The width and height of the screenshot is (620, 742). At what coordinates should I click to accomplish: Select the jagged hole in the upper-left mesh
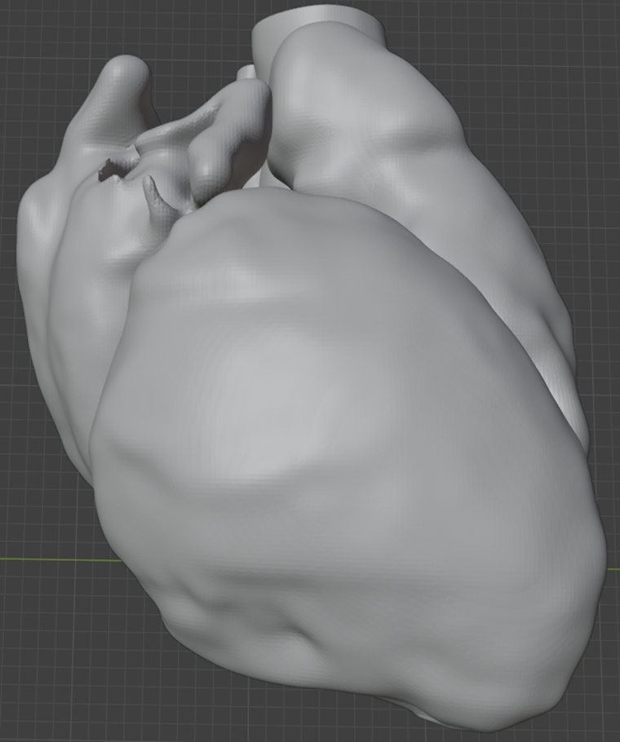tap(109, 170)
